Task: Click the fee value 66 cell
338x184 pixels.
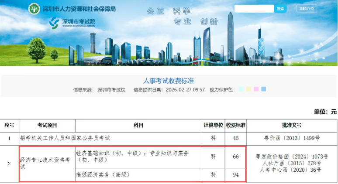Action: pos(236,157)
